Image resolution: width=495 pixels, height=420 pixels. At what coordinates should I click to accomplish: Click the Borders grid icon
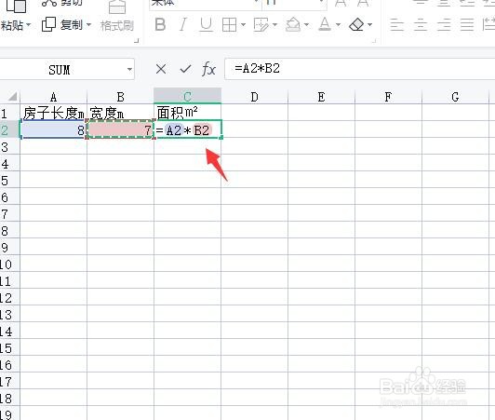[x=230, y=24]
